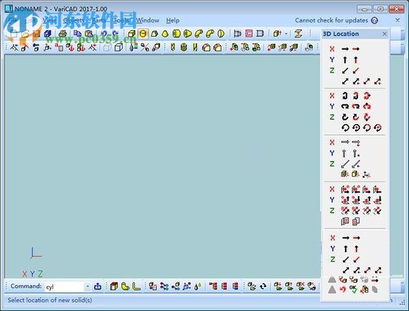Click the blue 3D cube mode icon
Screen dimensions: 409x311
pyautogui.click(x=48, y=33)
